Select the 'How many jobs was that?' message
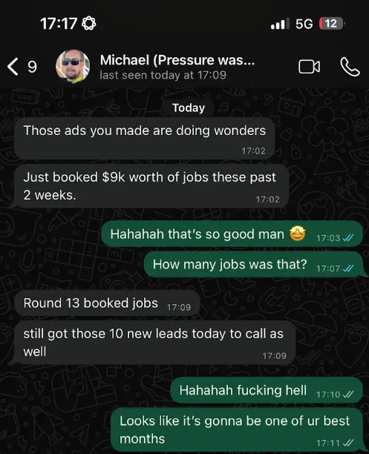This screenshot has width=369, height=454. [x=255, y=264]
